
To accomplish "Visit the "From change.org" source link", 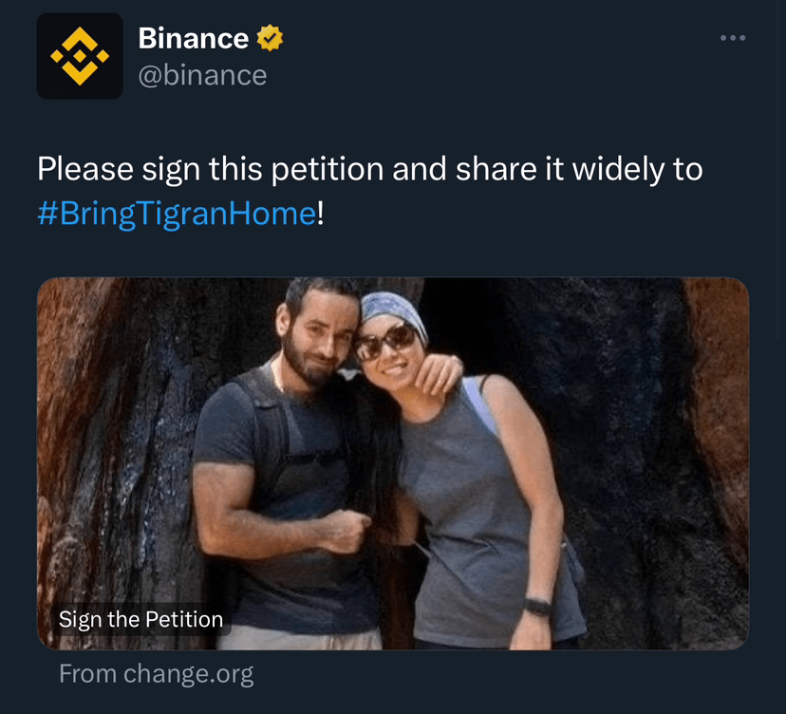I will click(157, 674).
